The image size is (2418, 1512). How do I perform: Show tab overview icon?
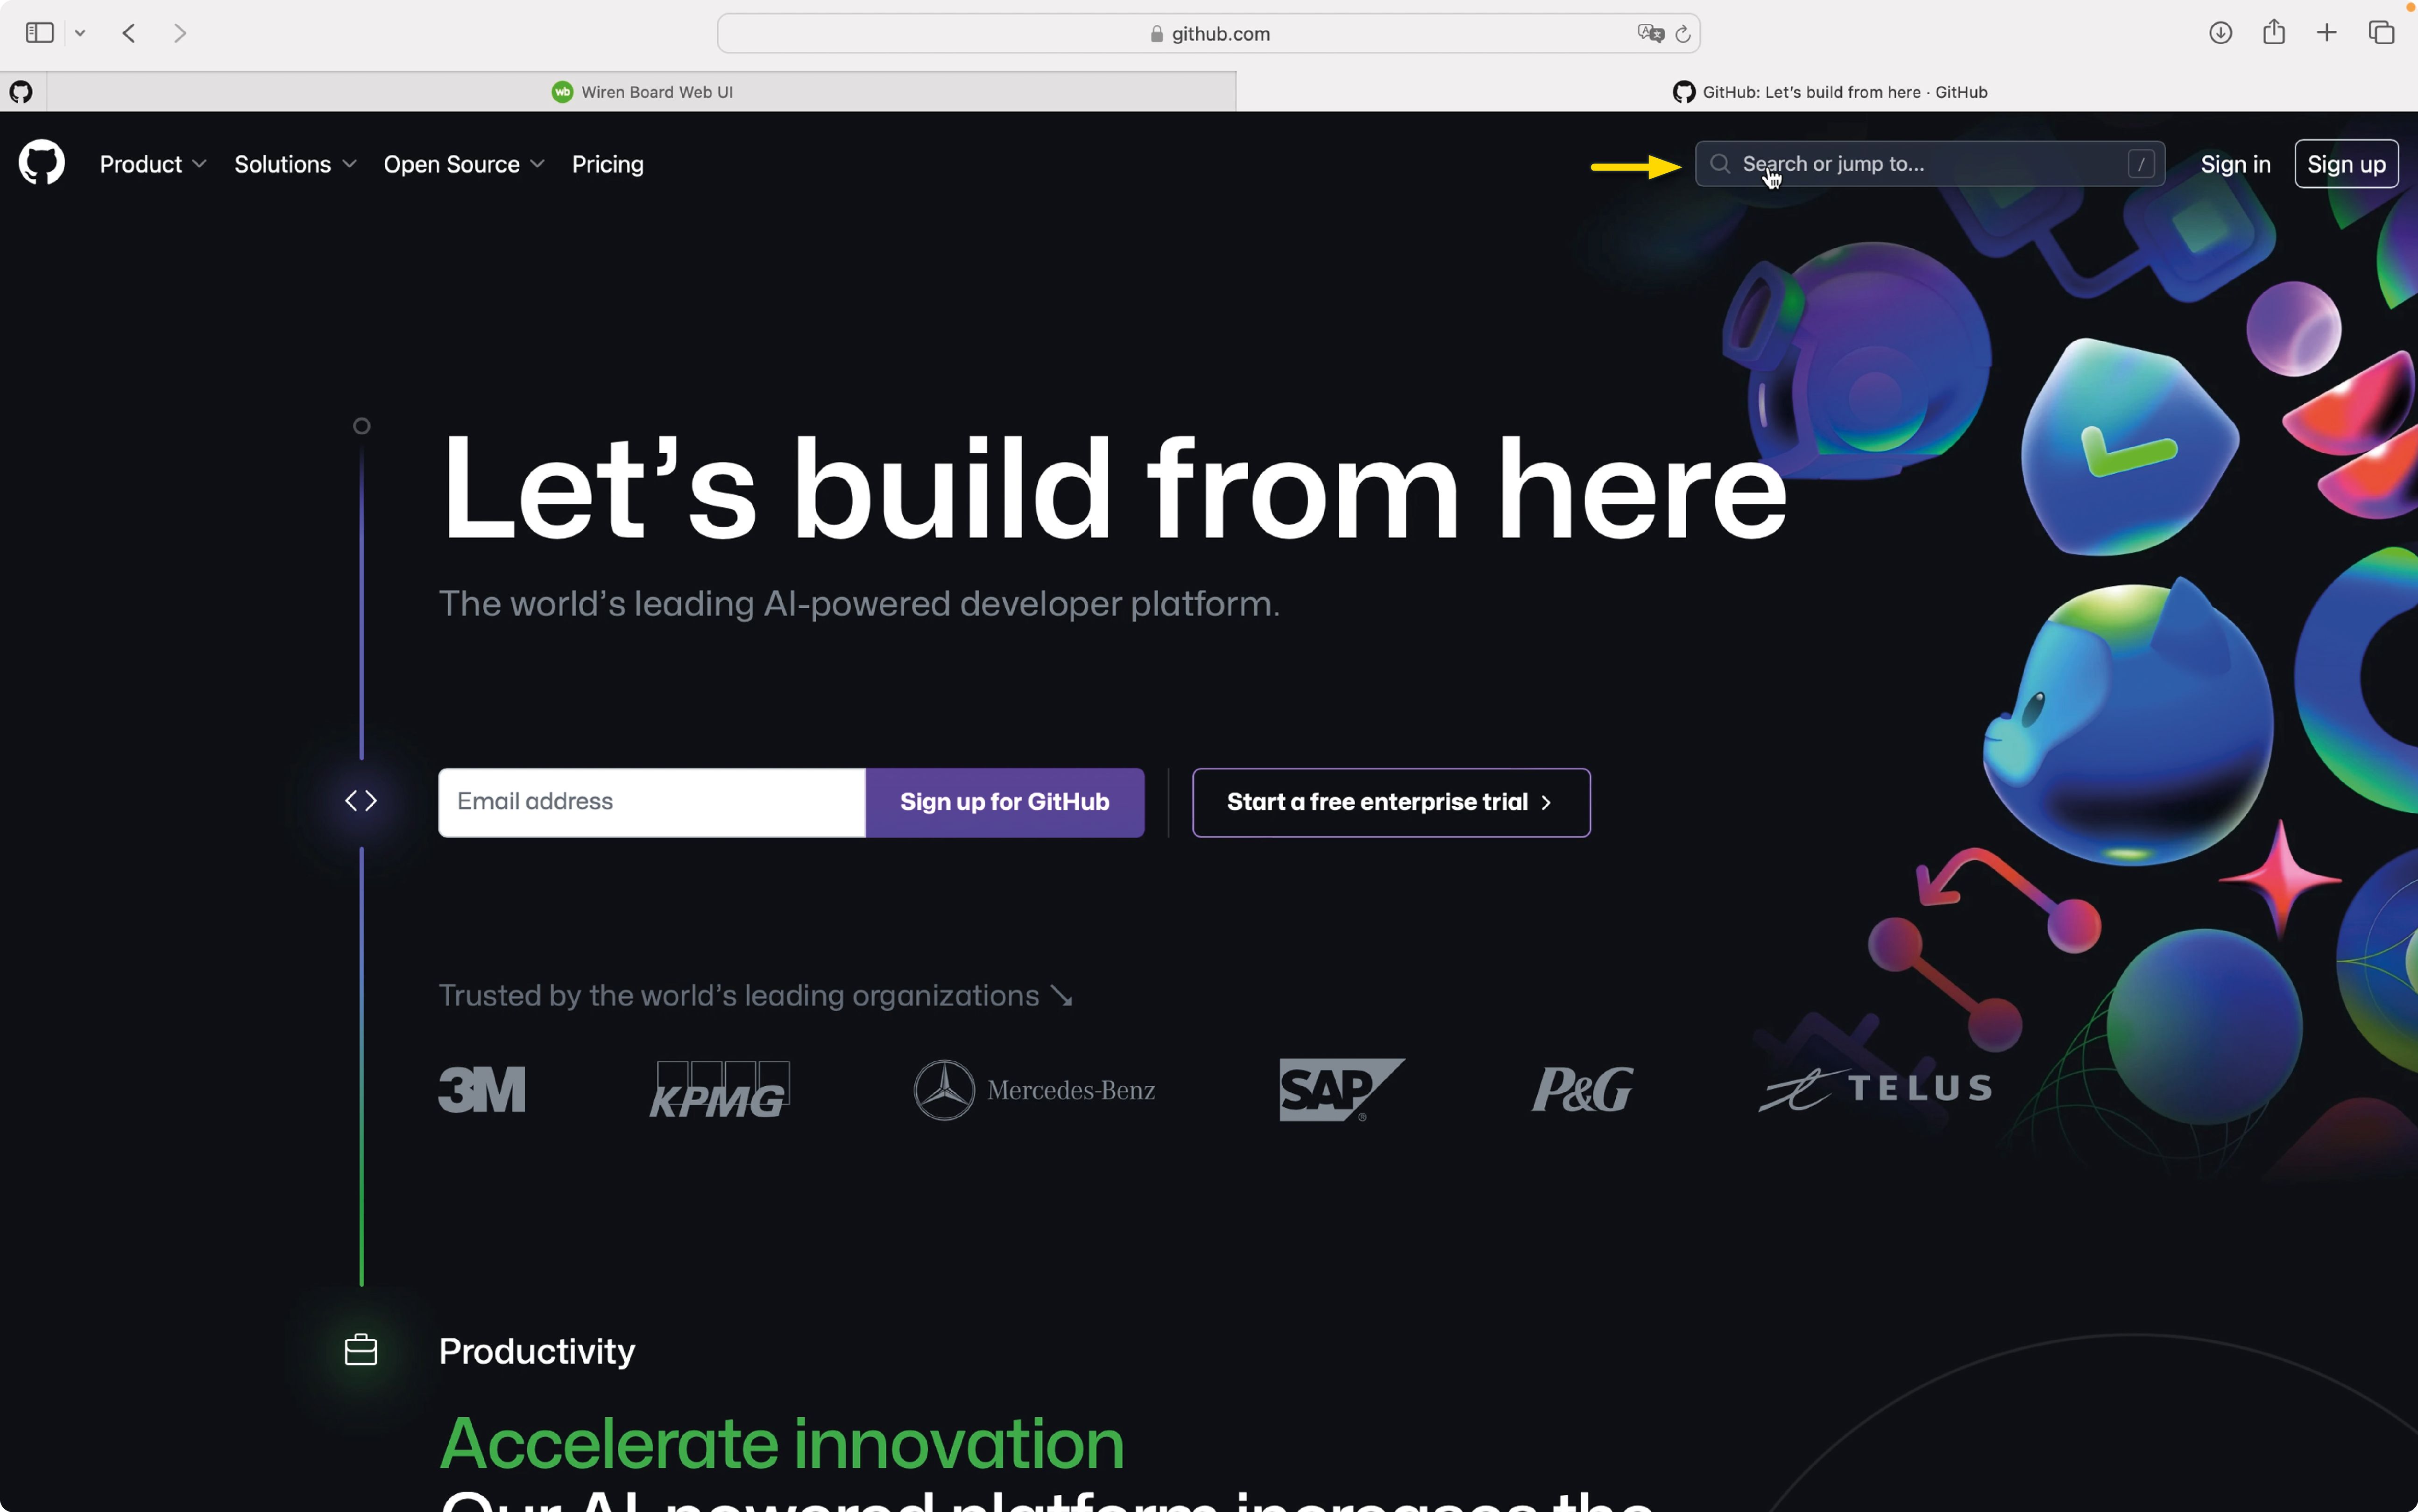[2381, 33]
